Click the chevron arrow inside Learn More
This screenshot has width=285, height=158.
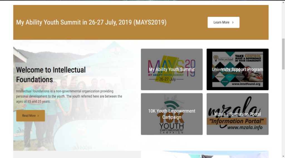pyautogui.click(x=233, y=22)
